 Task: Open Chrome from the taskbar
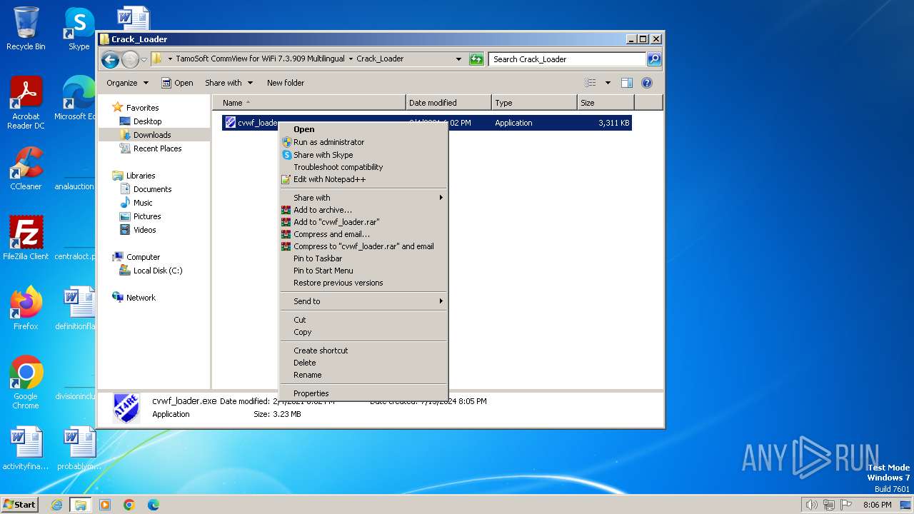pyautogui.click(x=129, y=505)
